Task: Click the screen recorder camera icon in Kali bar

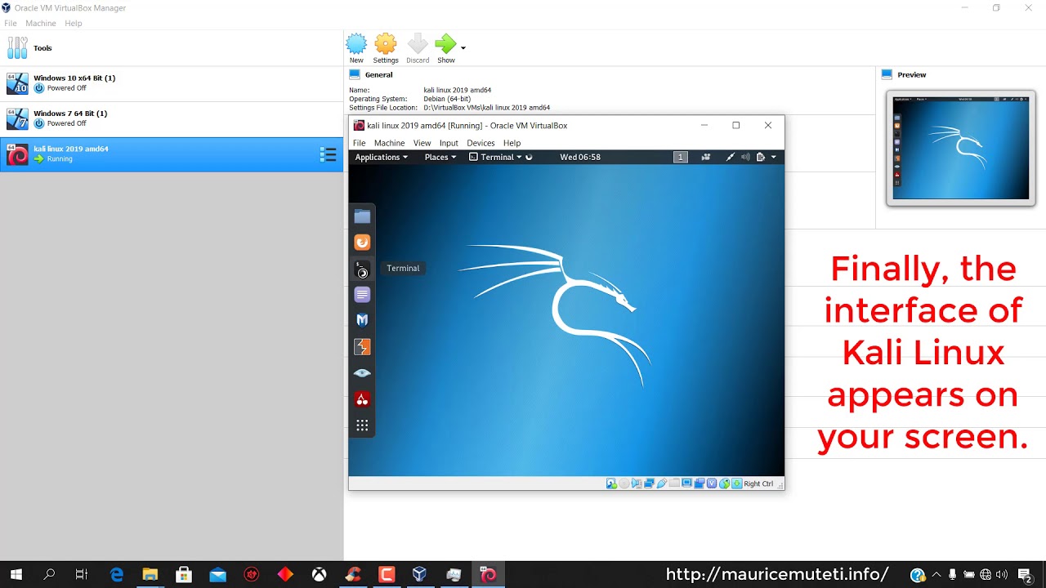Action: [x=707, y=157]
